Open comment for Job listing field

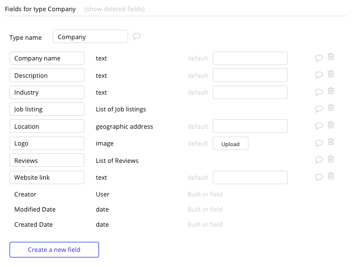(x=319, y=109)
